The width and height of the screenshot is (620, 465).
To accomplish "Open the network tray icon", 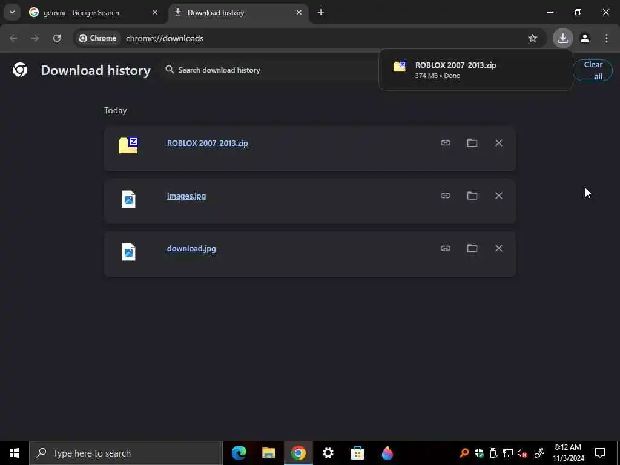I will click(508, 453).
